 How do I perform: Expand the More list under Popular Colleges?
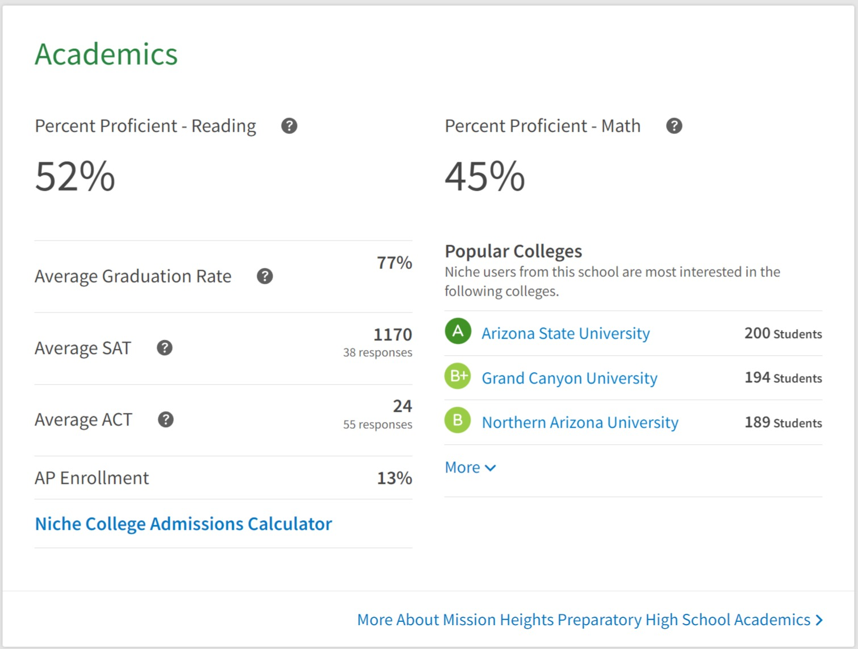tap(470, 467)
